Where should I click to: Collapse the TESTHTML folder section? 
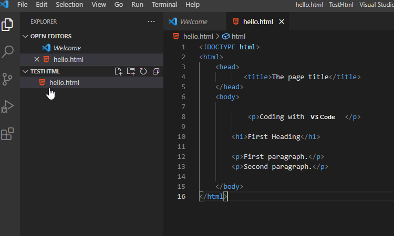[x=25, y=71]
